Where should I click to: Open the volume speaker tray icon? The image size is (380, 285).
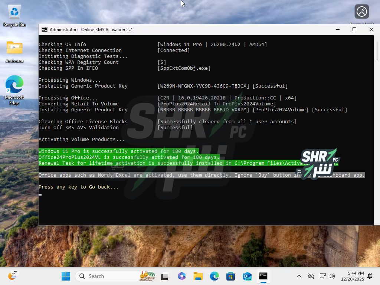(x=331, y=276)
